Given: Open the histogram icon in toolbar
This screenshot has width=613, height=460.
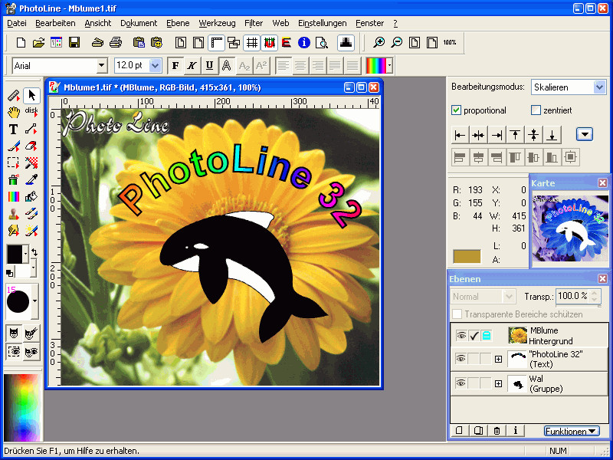Looking at the screenshot, I should [346, 42].
